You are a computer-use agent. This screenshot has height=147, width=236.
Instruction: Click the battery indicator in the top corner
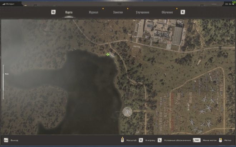tap(233, 4)
